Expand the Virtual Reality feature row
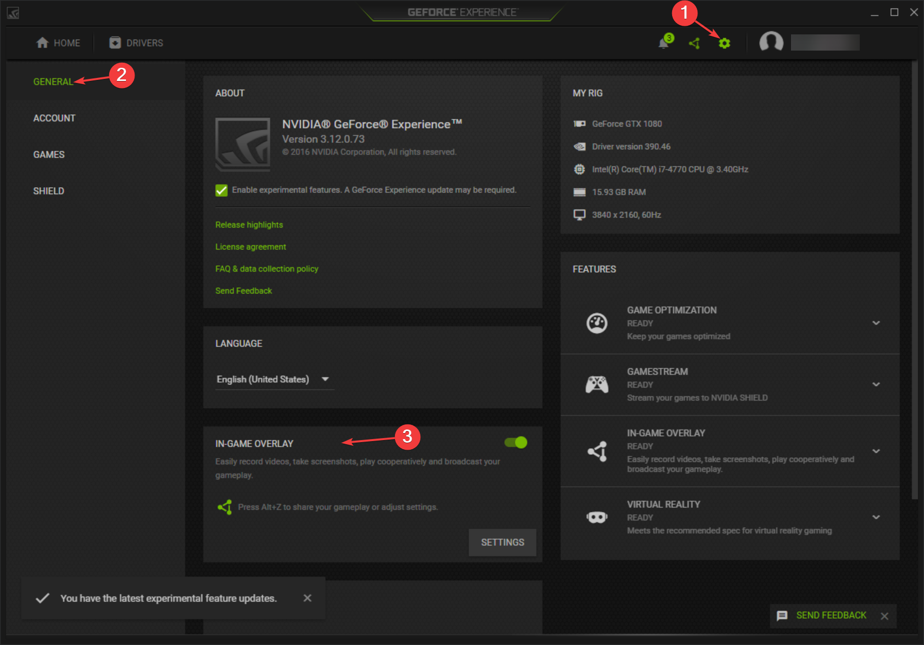 (876, 517)
